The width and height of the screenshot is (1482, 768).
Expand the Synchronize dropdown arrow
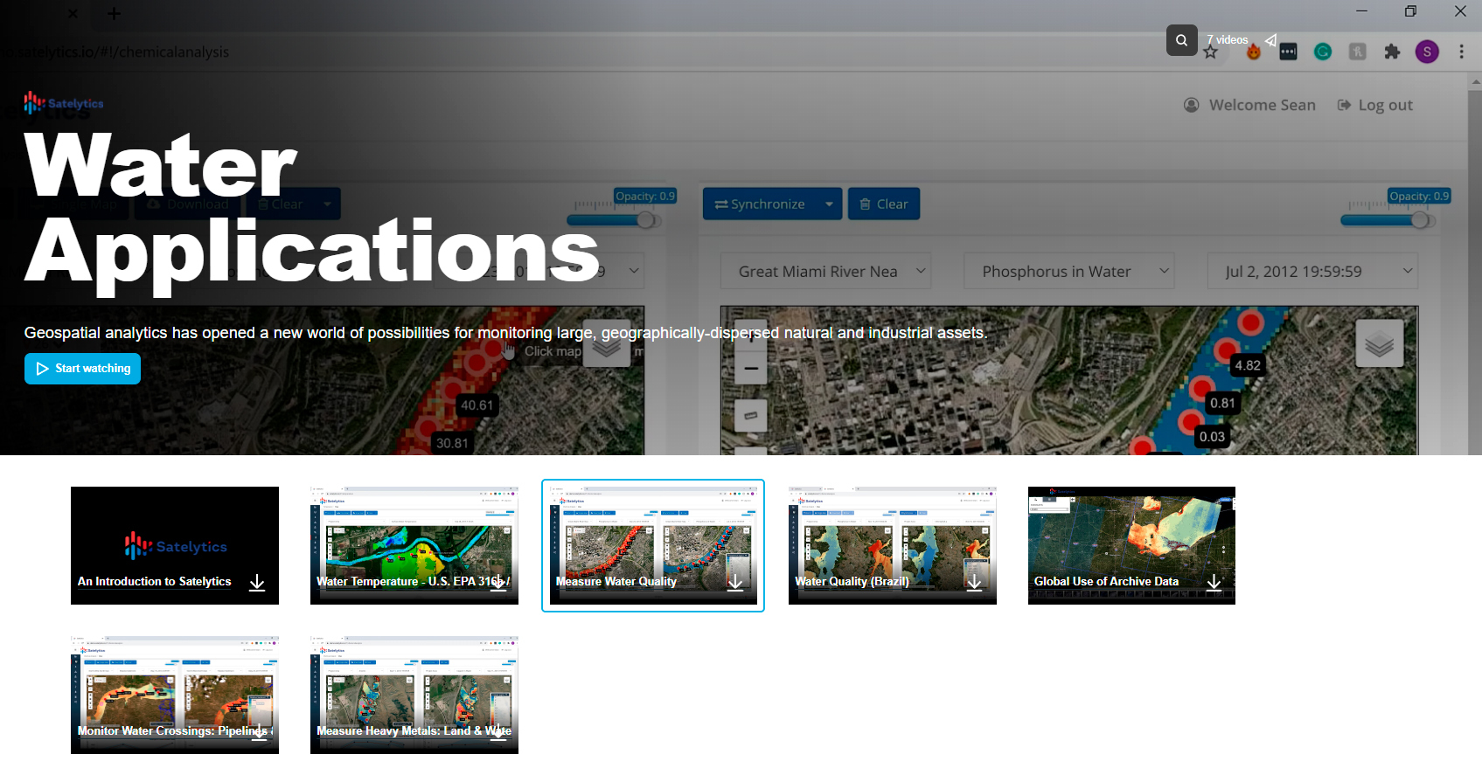829,204
